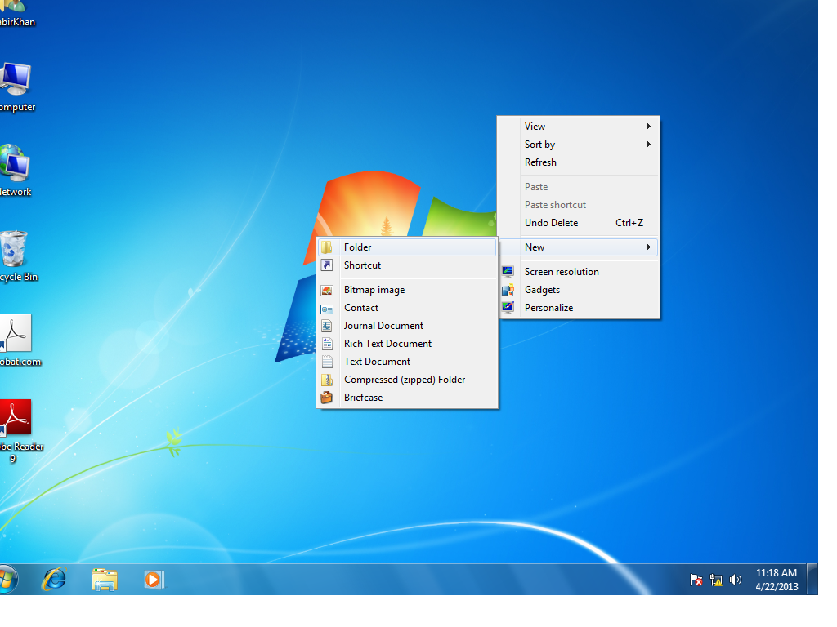Click the Journal Document icon
Image resolution: width=837 pixels, height=627 pixels.
point(327,326)
